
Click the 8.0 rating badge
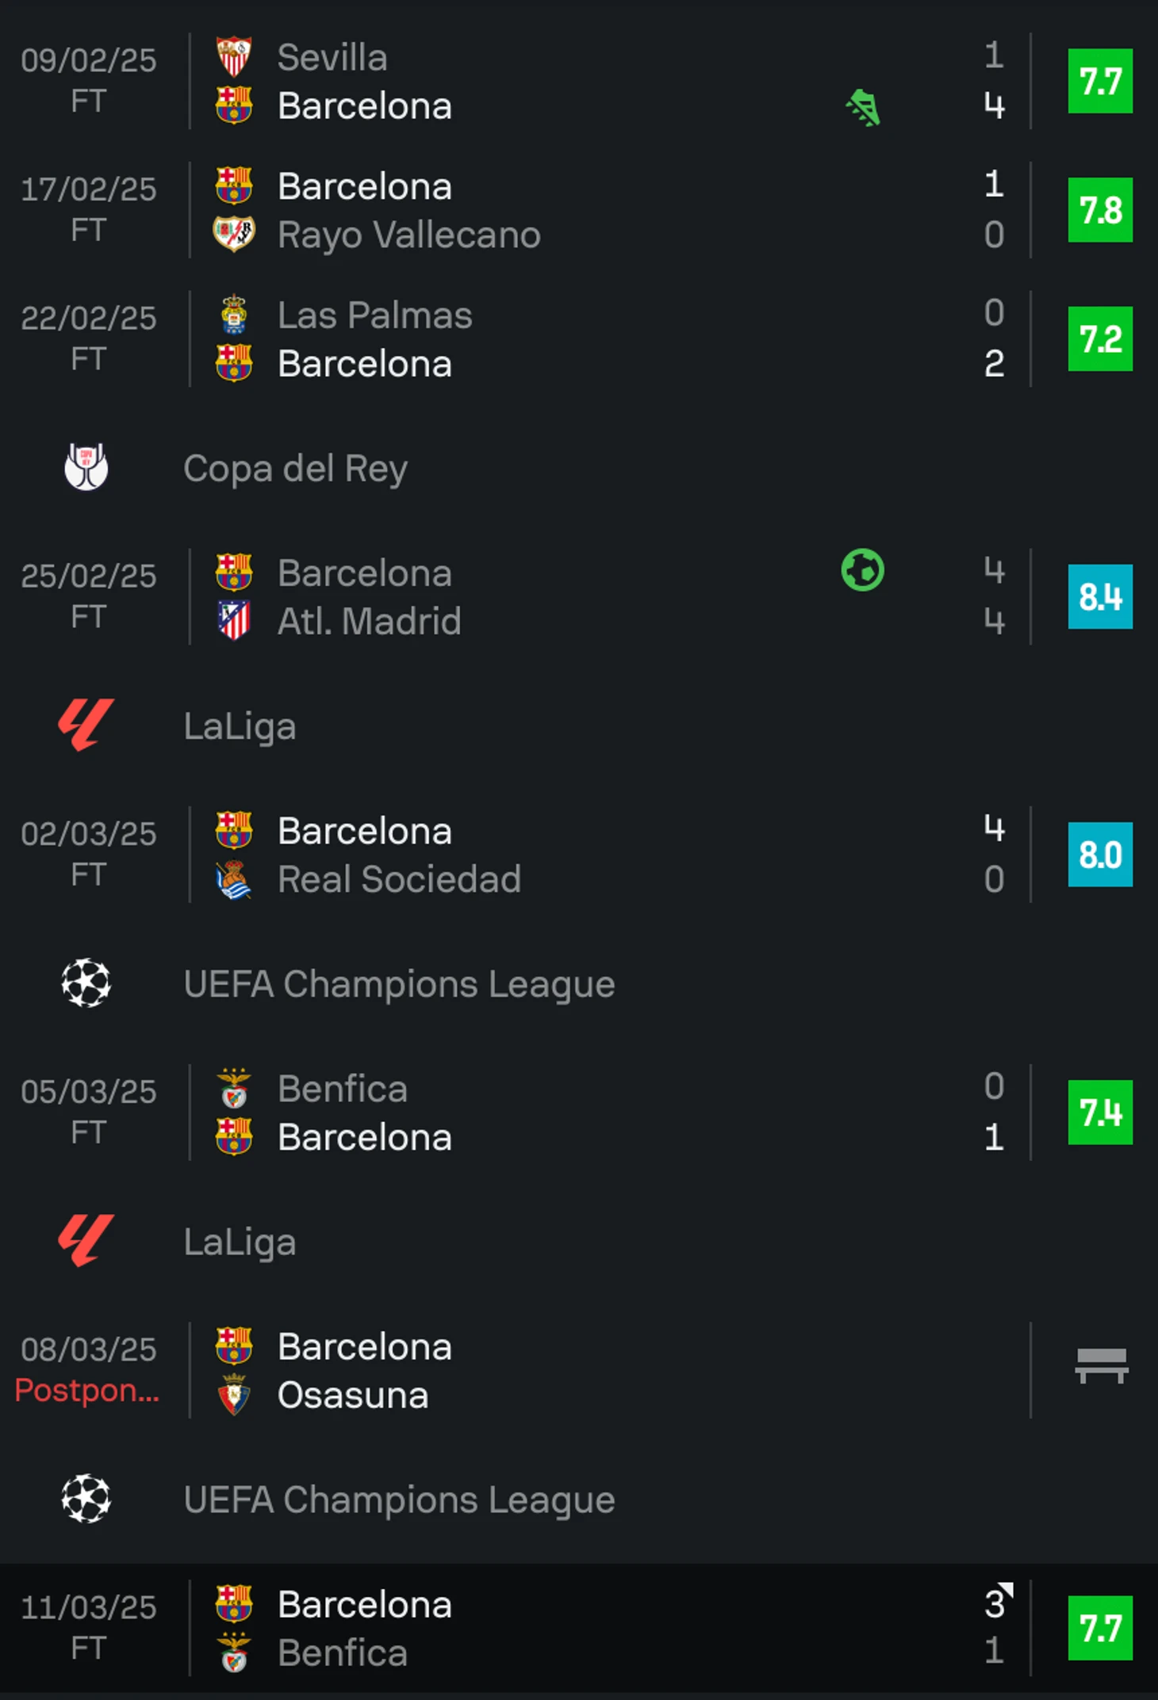[x=1100, y=855]
